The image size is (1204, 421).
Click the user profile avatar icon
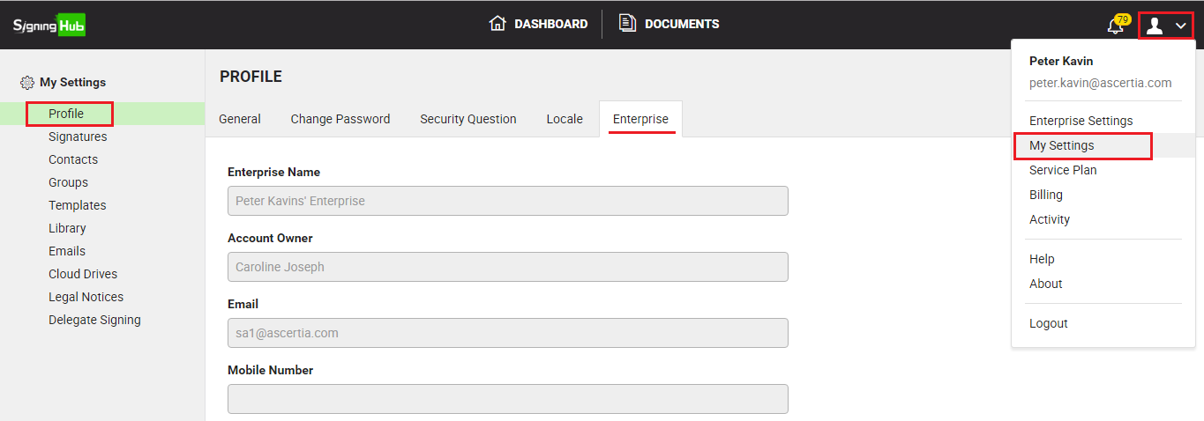[x=1154, y=26]
